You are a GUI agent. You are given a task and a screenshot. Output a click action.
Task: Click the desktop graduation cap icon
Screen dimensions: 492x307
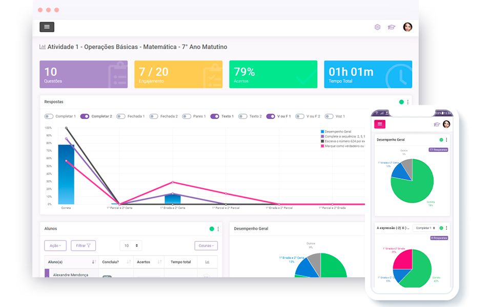coord(392,27)
